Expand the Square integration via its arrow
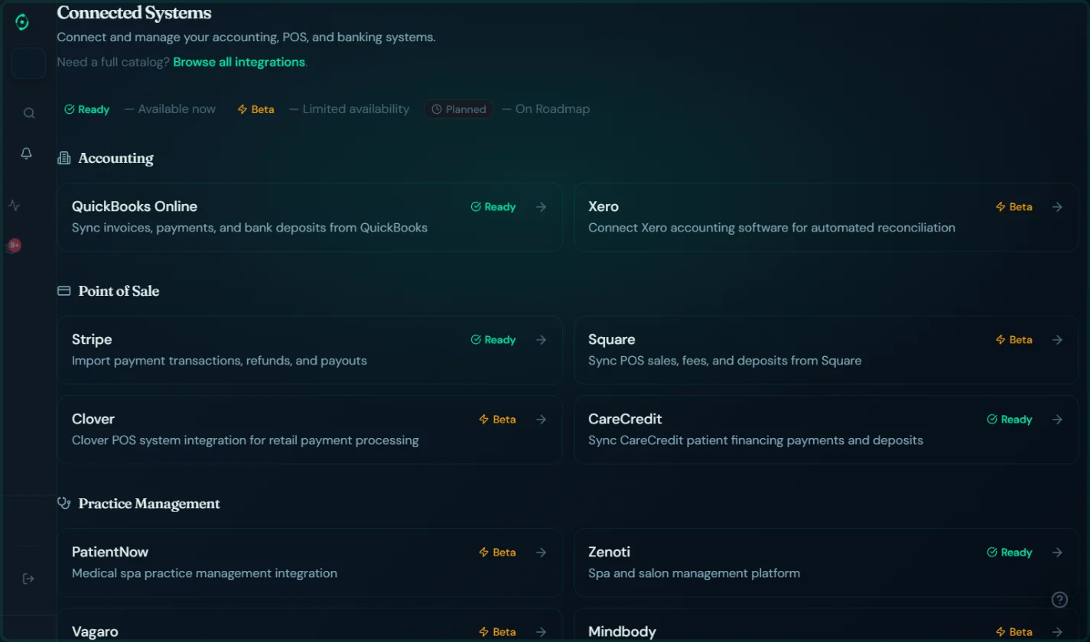 click(1057, 339)
